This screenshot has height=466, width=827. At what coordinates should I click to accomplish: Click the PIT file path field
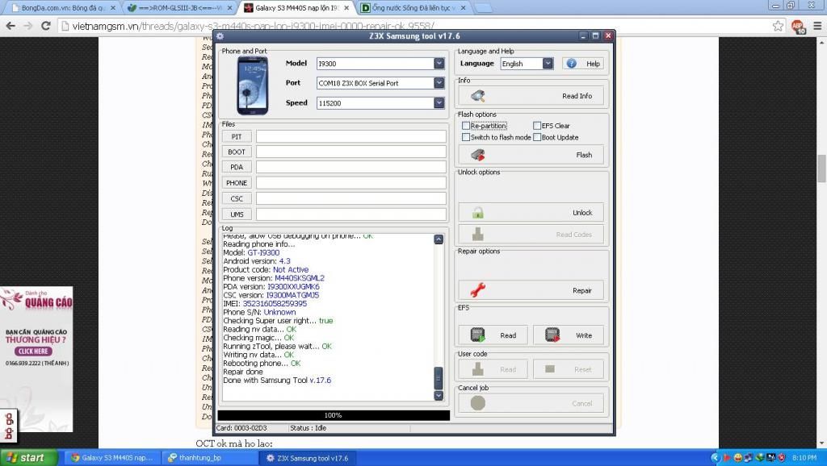(351, 136)
